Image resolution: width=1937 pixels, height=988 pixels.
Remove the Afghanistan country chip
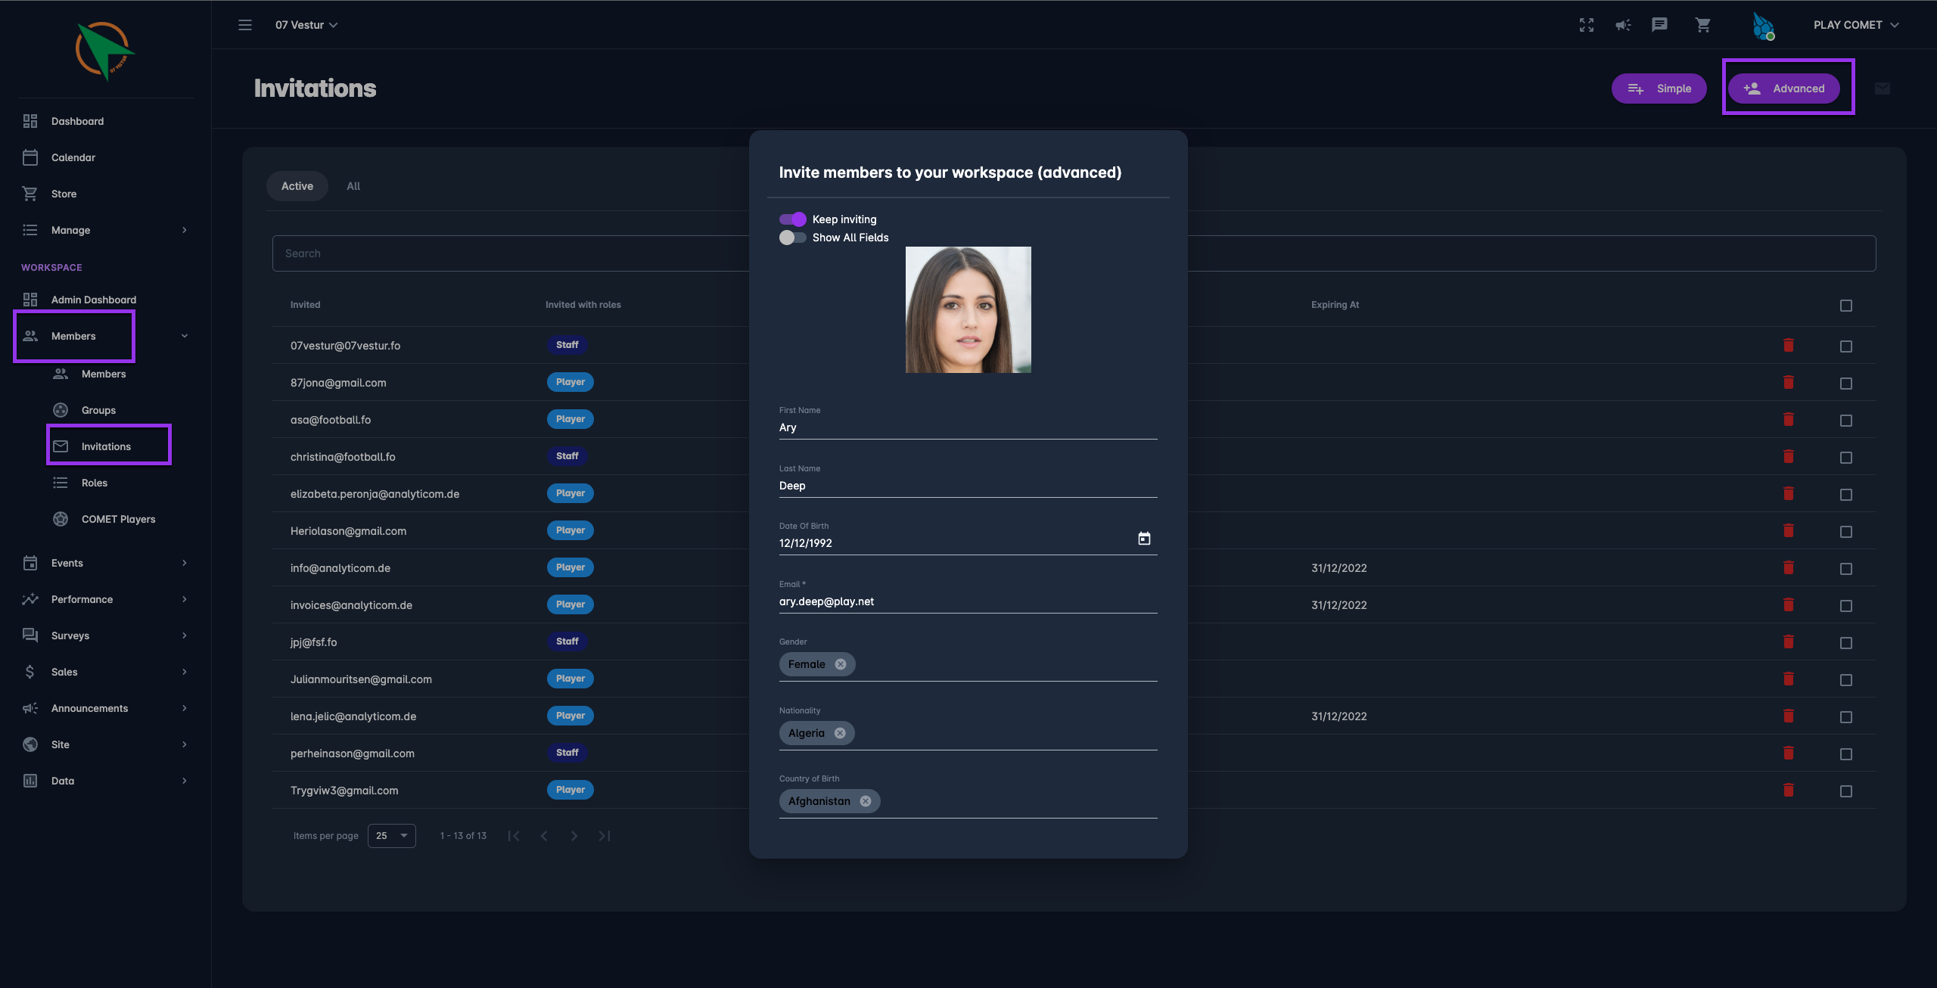pyautogui.click(x=866, y=801)
